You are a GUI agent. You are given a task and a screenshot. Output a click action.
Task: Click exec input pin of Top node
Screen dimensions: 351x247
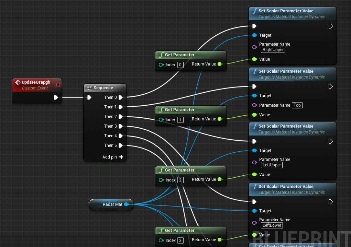254,86
